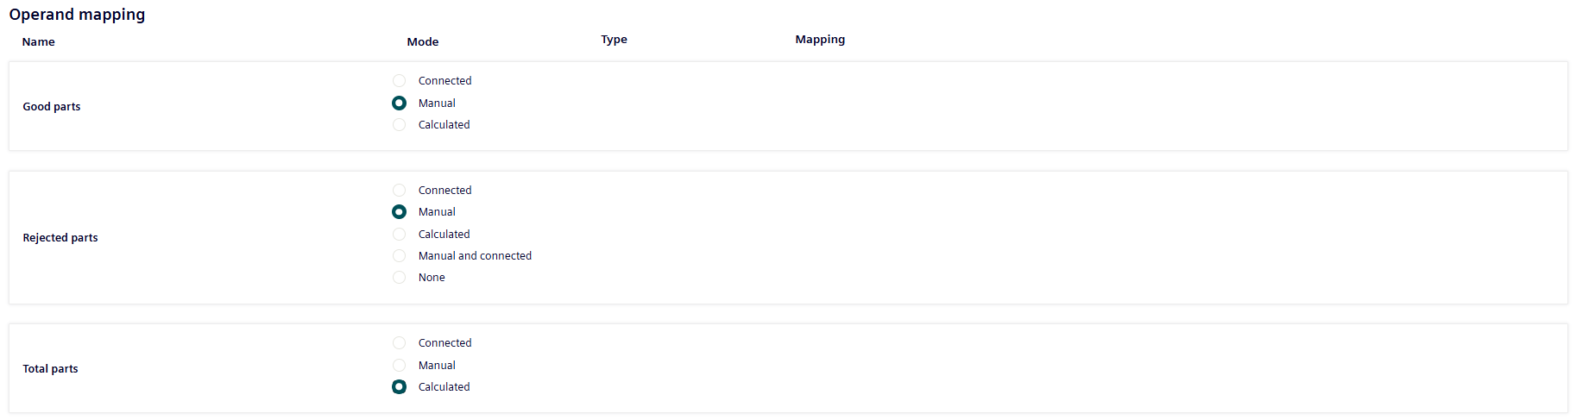
Task: Choose None mode for Rejected parts
Action: (x=399, y=278)
